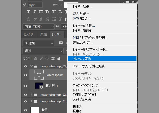Click the text color swatch
The width and height of the screenshot is (159, 113).
pos(65,5)
